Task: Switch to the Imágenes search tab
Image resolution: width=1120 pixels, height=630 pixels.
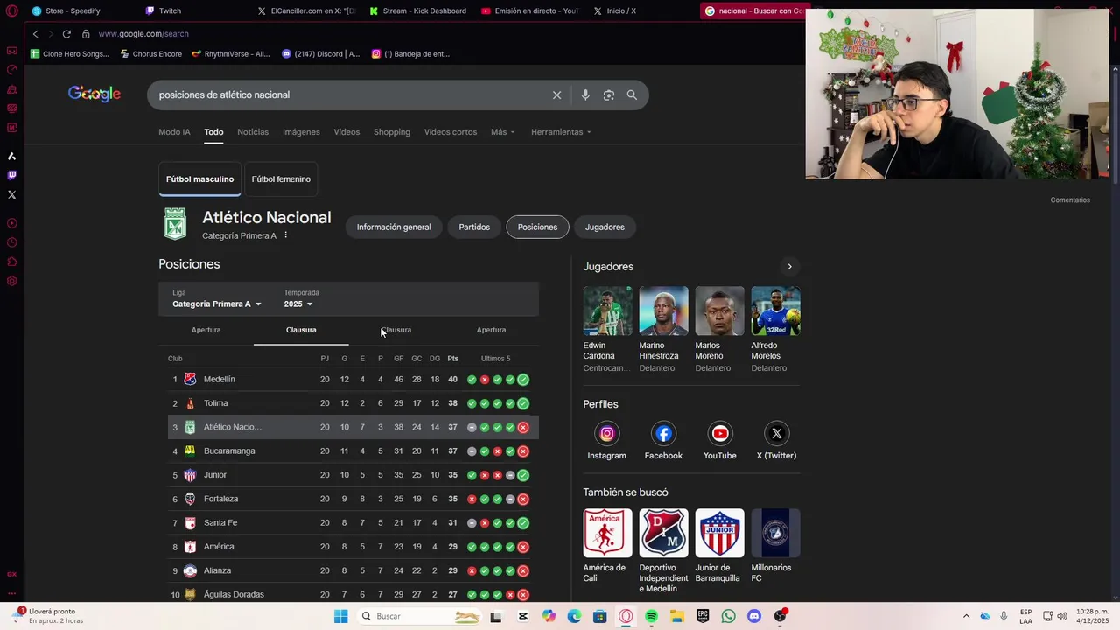Action: pos(301,132)
